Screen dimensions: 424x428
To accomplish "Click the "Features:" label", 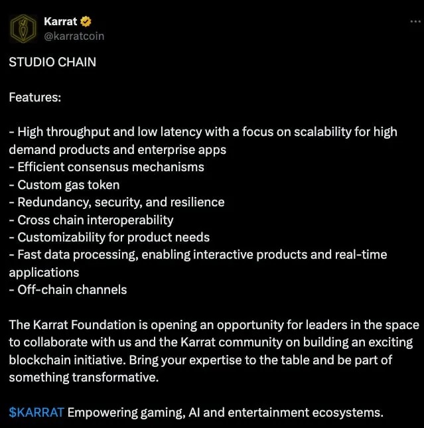I will coord(35,97).
